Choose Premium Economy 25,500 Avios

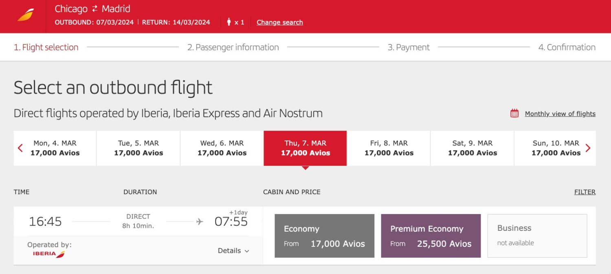point(431,236)
